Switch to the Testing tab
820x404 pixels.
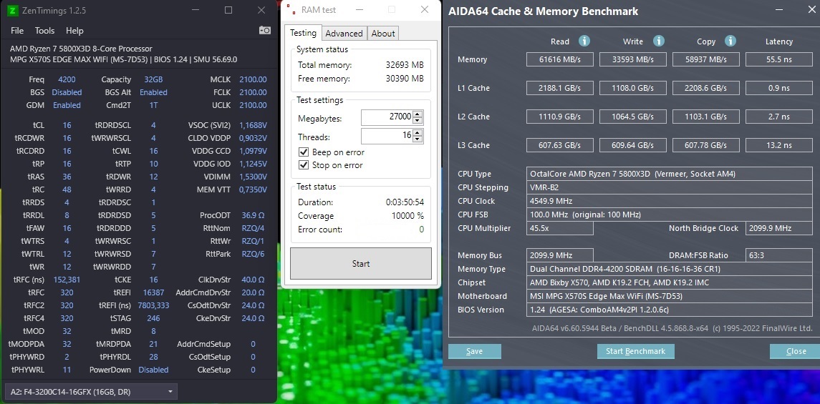coord(303,33)
